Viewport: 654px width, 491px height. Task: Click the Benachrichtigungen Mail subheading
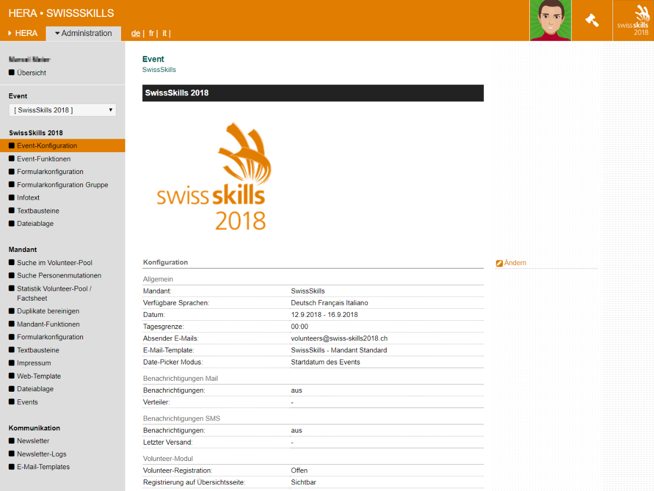coord(180,379)
